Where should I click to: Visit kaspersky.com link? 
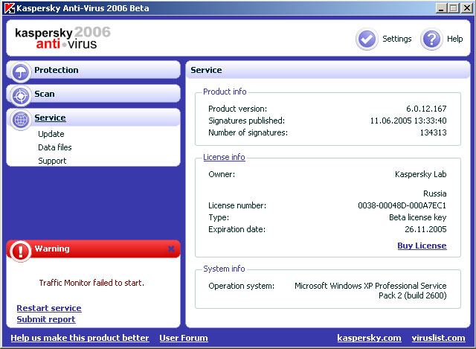pyautogui.click(x=369, y=338)
